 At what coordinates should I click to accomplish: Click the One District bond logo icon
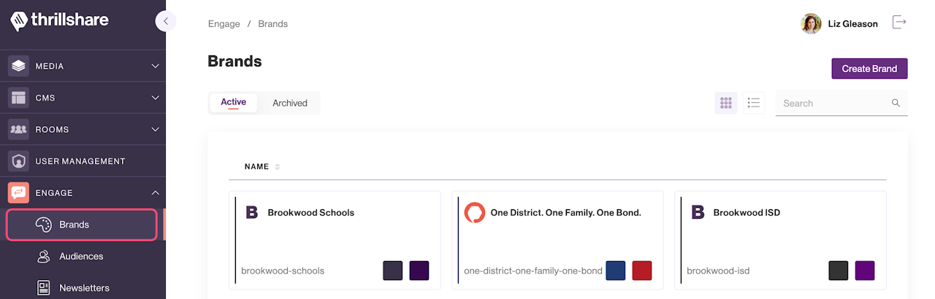coord(475,212)
